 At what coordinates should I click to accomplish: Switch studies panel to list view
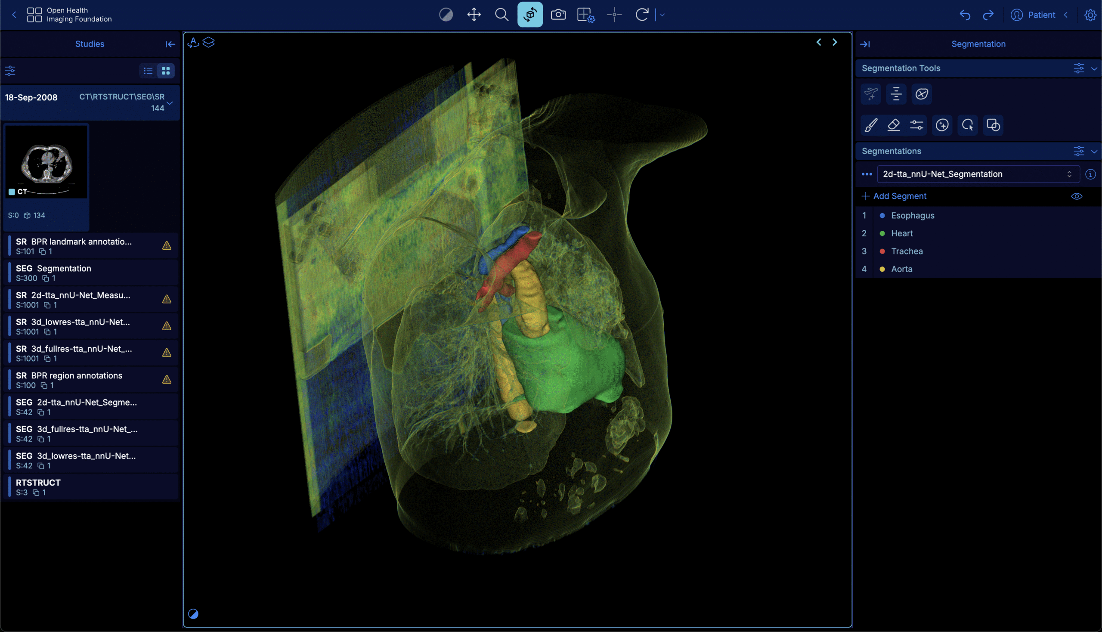click(x=148, y=70)
